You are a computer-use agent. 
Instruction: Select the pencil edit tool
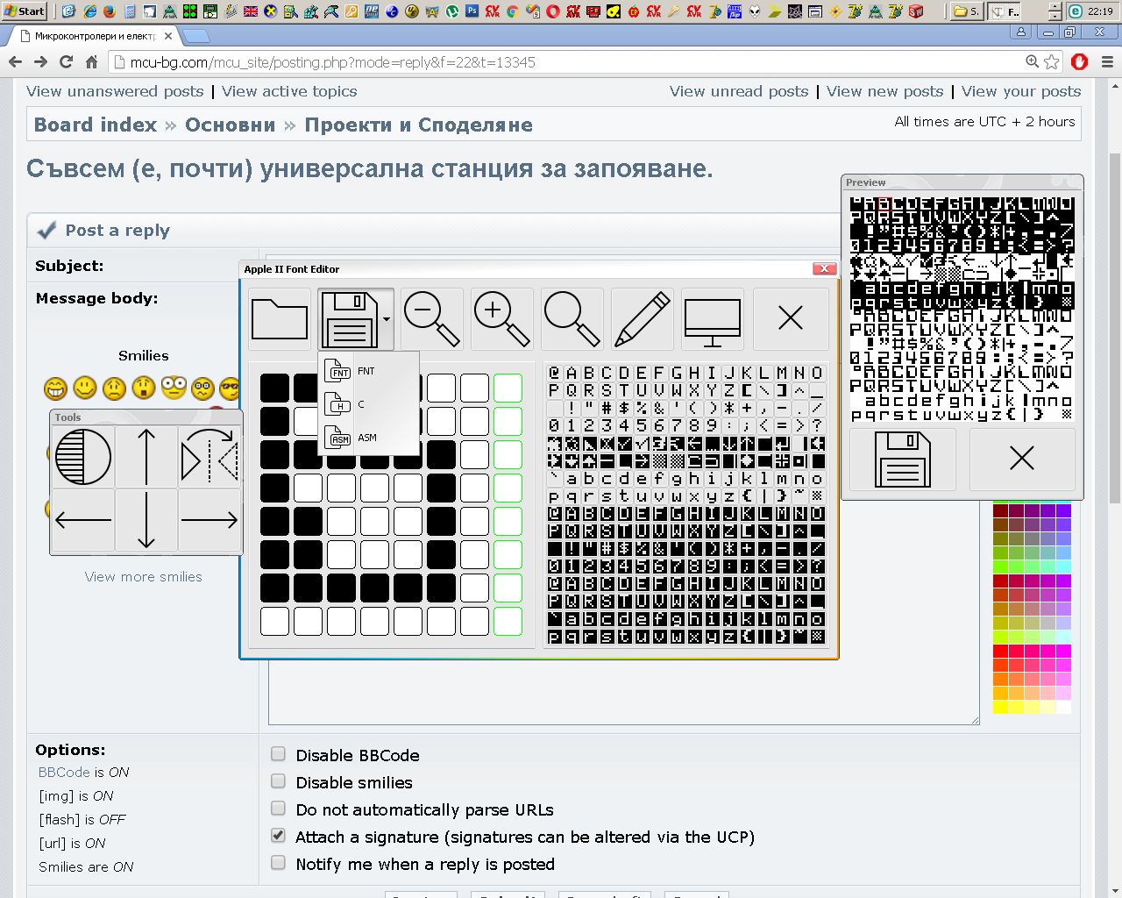coord(643,318)
